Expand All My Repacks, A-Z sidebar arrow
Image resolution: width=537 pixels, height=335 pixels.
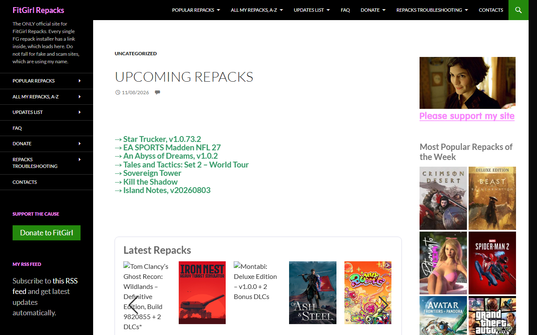[x=80, y=97]
